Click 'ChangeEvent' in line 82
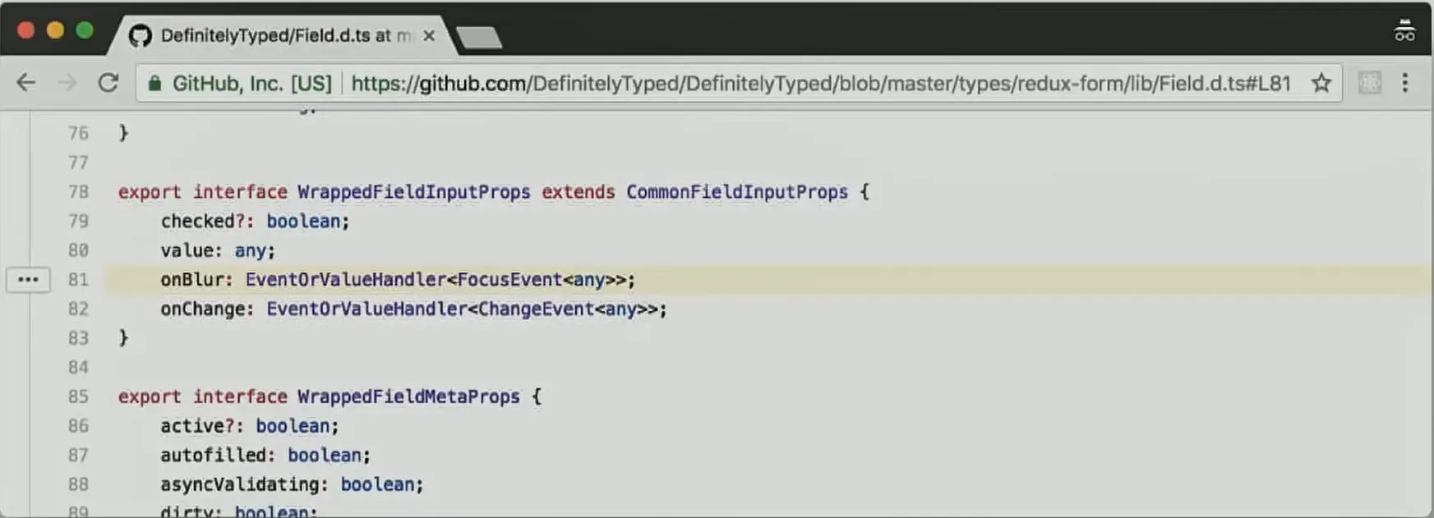This screenshot has width=1434, height=518. click(x=536, y=309)
